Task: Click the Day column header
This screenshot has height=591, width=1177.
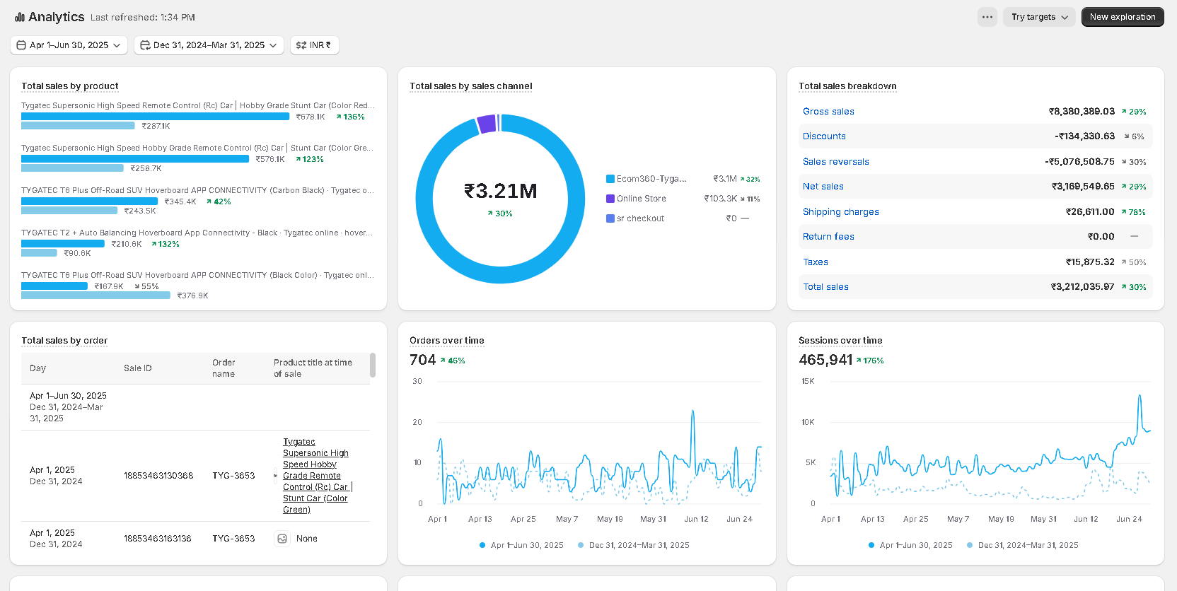Action: click(37, 368)
